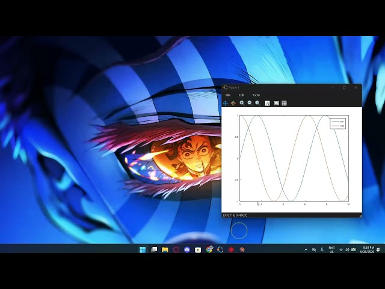Click the volume speaker icon in tray
This screenshot has height=289, width=385.
pos(347,250)
